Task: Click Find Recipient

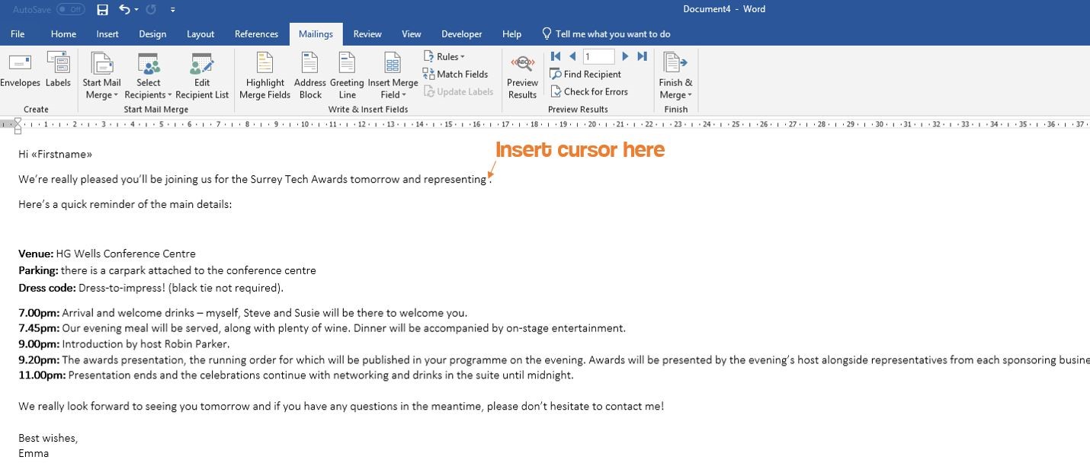Action: [585, 74]
